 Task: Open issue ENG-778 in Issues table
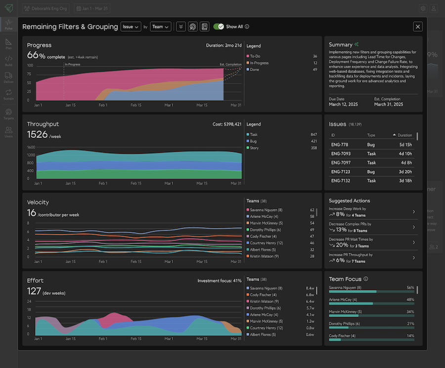coord(339,145)
